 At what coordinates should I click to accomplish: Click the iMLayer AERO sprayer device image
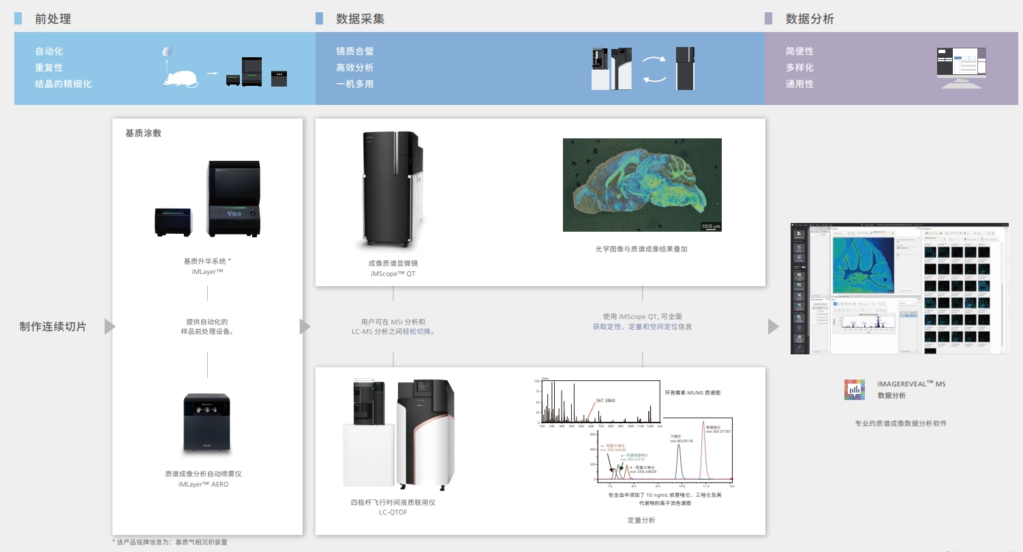point(207,423)
